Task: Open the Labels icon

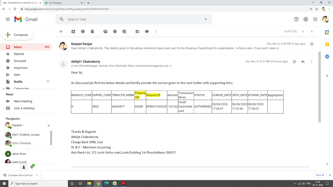Action: click(147, 31)
